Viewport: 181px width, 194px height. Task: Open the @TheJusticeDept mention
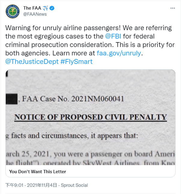point(29,62)
